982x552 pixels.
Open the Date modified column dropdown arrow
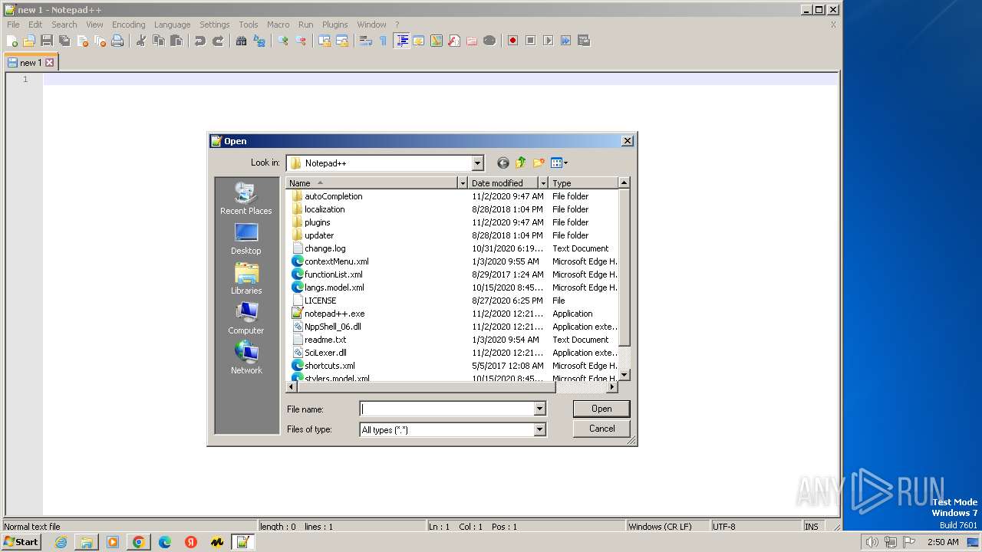pos(543,183)
